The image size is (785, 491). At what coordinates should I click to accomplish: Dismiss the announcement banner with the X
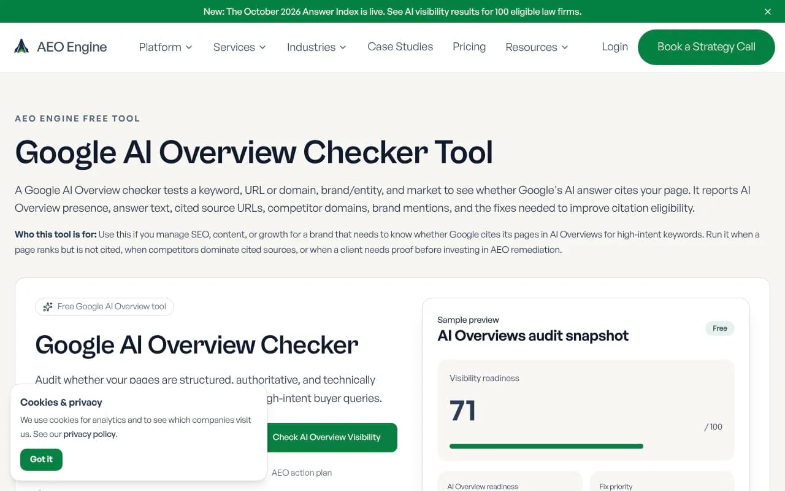768,12
